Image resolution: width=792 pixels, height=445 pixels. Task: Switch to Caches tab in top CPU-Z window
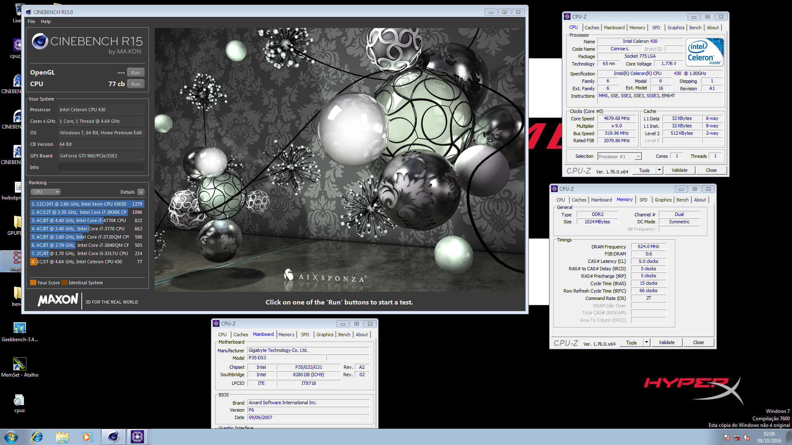(592, 28)
